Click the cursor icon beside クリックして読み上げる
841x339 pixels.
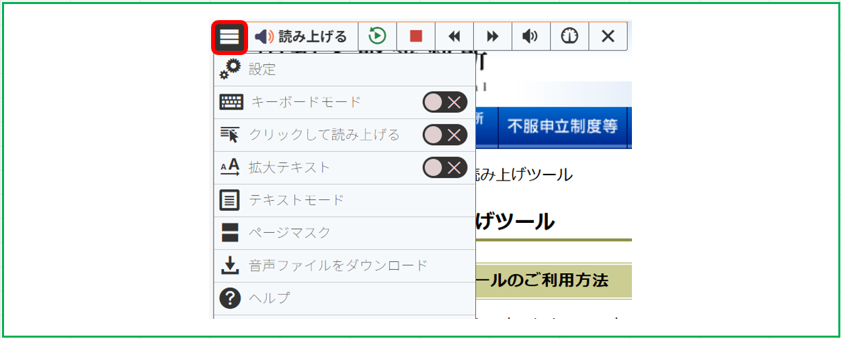230,135
